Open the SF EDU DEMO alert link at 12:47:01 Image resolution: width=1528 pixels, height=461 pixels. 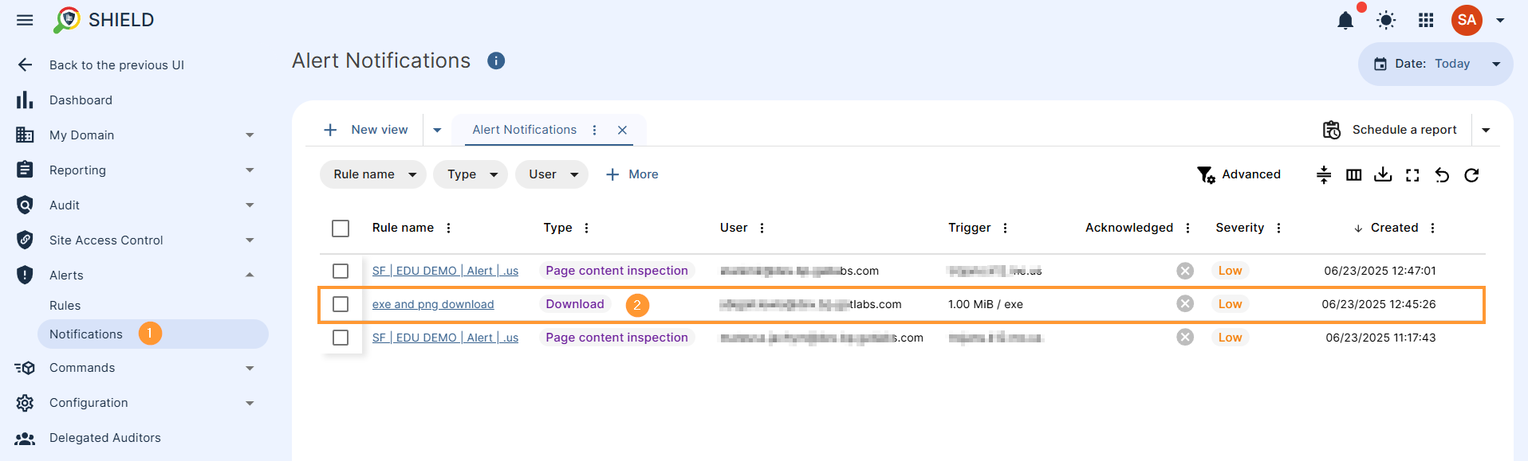445,271
